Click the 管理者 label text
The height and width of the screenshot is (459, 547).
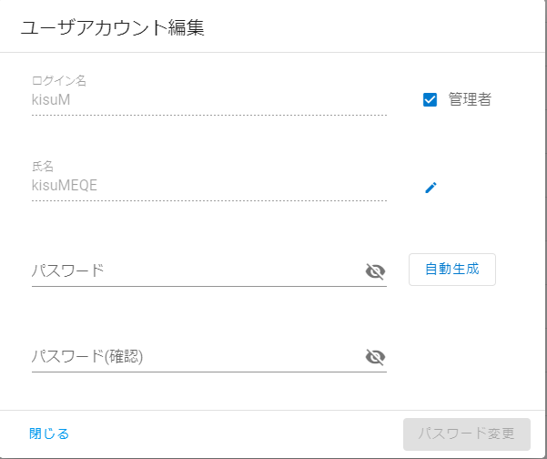tap(470, 99)
